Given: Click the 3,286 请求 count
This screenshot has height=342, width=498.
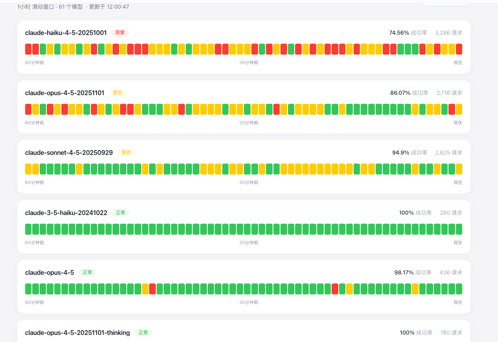Looking at the screenshot, I should click(448, 33).
